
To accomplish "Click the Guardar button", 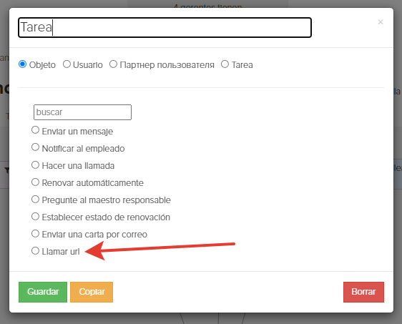I will point(43,292).
